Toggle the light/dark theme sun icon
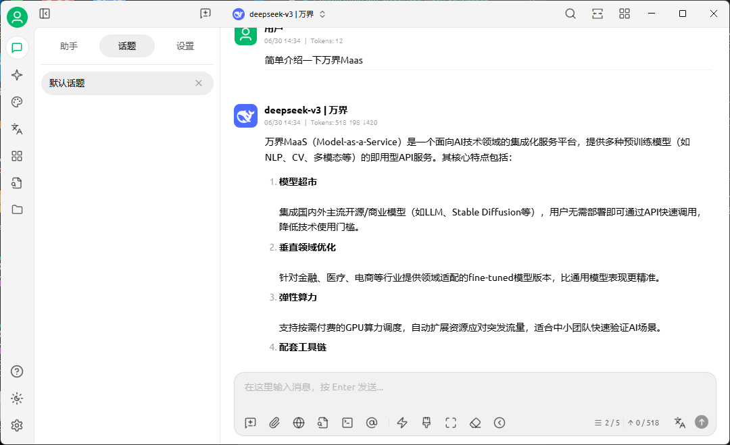This screenshot has width=730, height=445. click(17, 398)
